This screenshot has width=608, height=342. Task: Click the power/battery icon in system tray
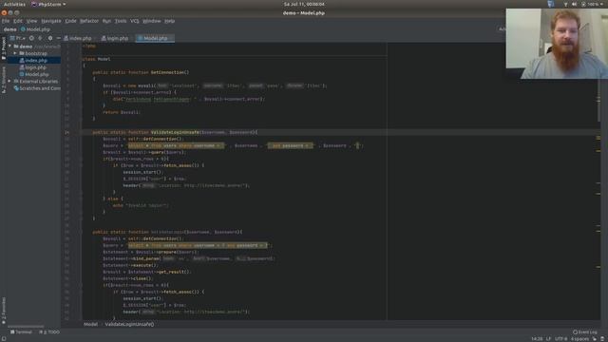583,4
